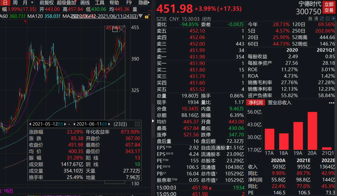Click the 卖一 ask price 451.98

(197, 57)
